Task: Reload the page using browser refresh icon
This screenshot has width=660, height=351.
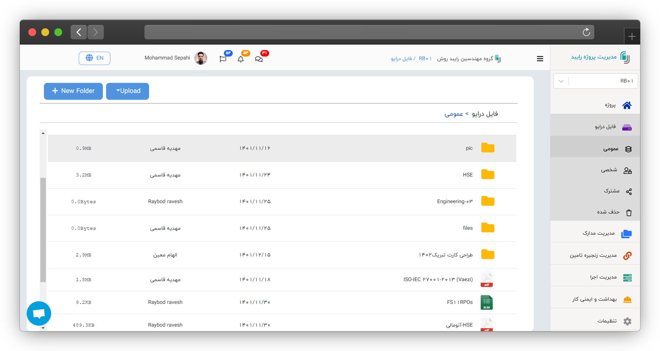Action: click(x=586, y=32)
